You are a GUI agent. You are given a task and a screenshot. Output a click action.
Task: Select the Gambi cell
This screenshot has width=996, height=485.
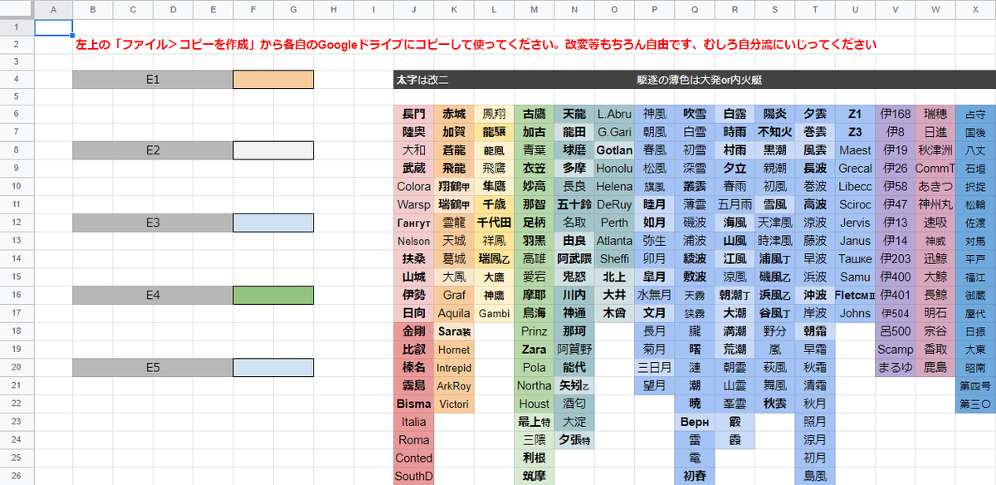(x=494, y=313)
